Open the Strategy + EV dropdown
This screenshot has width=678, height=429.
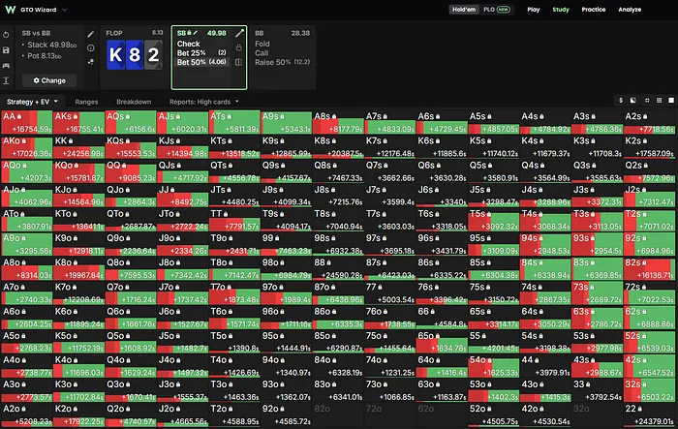point(32,102)
